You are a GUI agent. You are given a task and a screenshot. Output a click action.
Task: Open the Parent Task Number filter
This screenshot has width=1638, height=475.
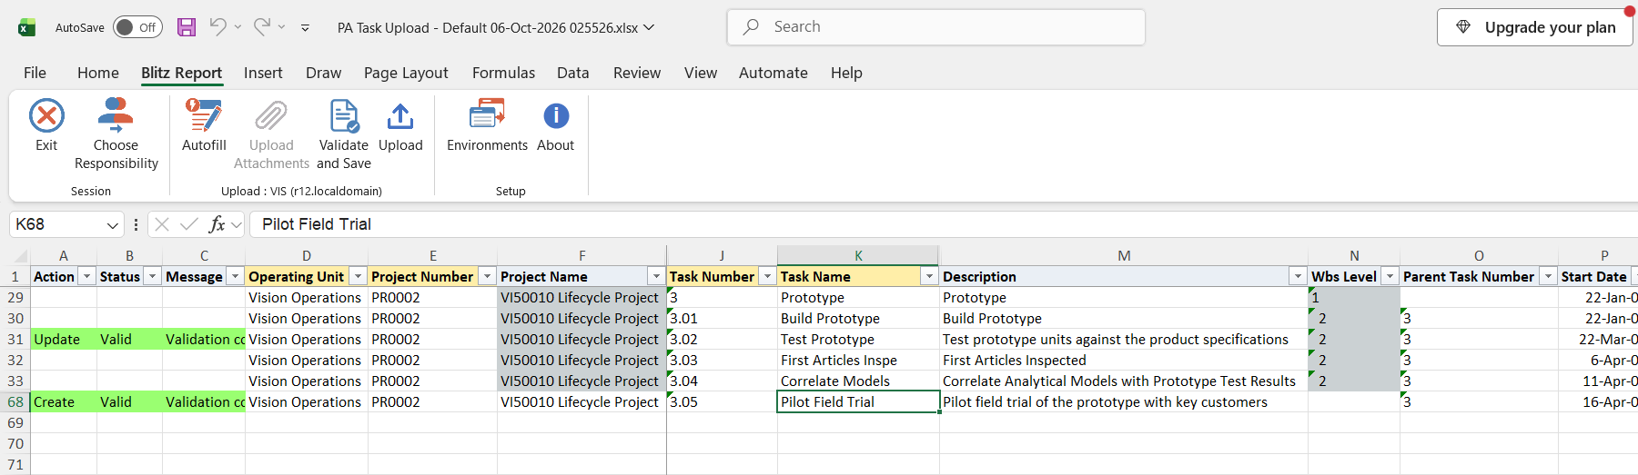point(1548,276)
